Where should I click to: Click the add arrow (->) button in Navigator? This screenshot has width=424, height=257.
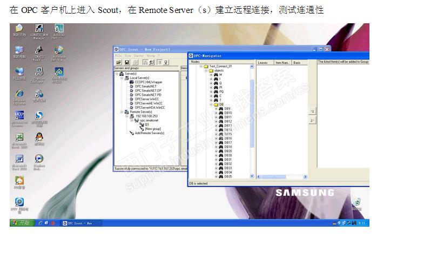(x=312, y=111)
